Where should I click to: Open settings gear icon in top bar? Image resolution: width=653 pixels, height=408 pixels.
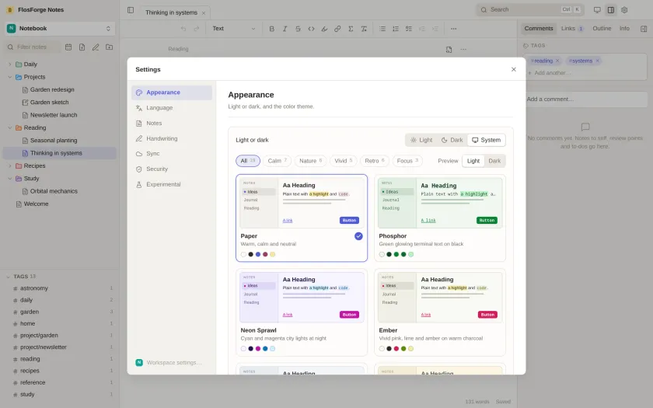tap(624, 10)
